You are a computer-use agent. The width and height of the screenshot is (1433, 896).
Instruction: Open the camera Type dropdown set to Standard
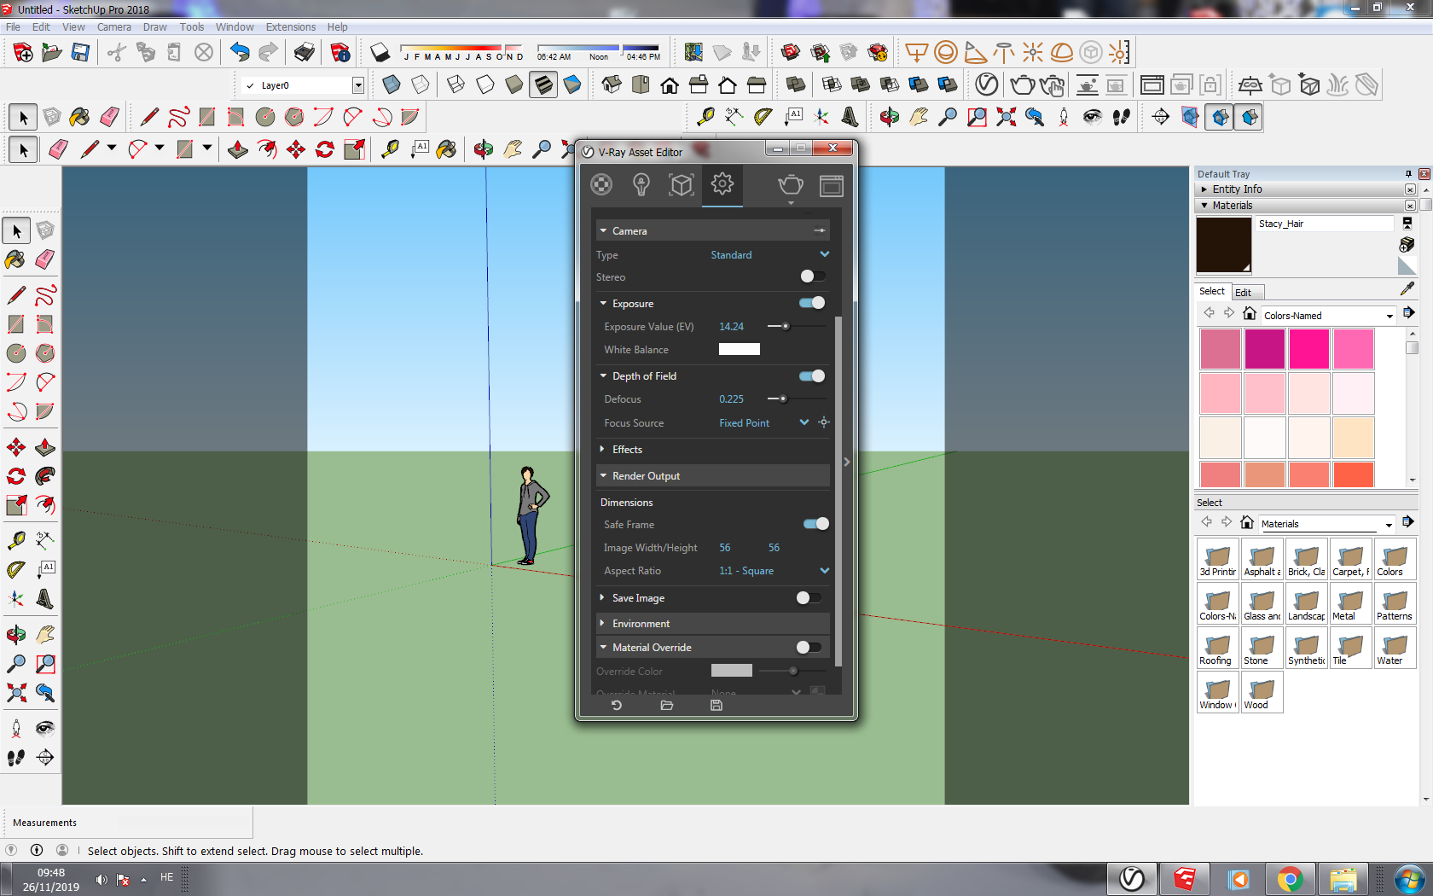pos(770,255)
